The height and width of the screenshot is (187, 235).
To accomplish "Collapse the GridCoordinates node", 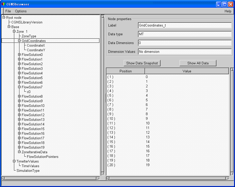I will pos(19,41).
